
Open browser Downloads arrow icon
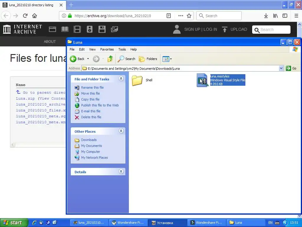coord(266,16)
